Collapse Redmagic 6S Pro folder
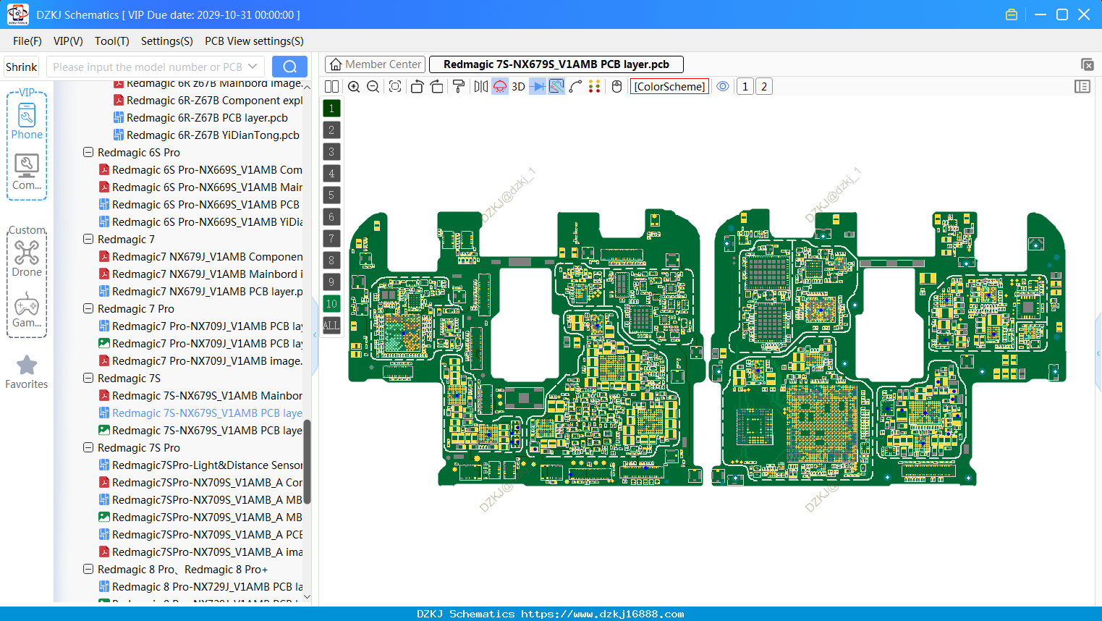Screen dimensions: 1102x621 (88, 153)
